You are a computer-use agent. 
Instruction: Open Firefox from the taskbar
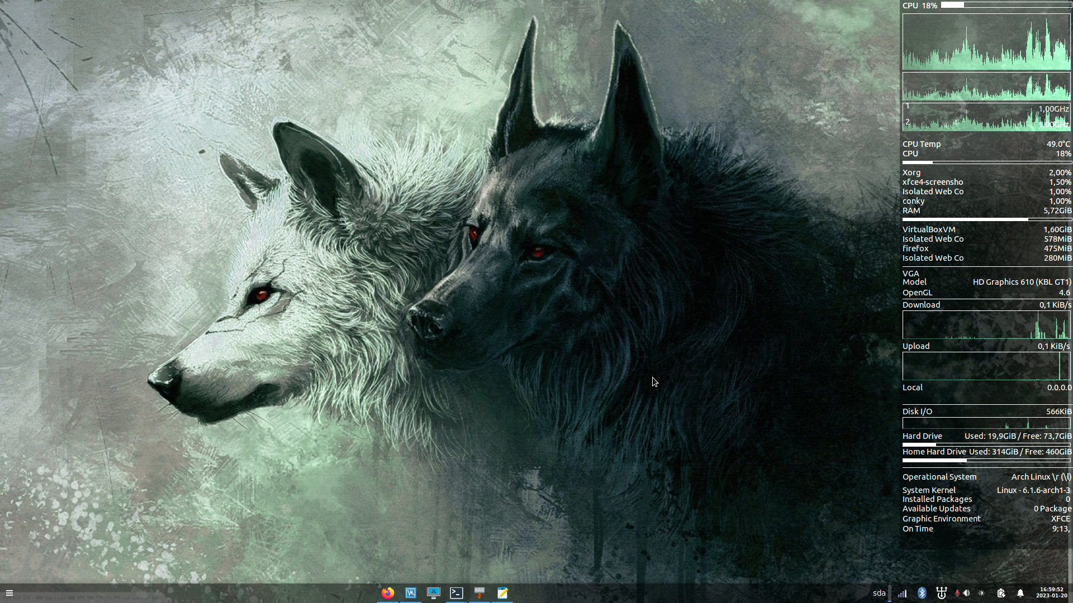(388, 593)
